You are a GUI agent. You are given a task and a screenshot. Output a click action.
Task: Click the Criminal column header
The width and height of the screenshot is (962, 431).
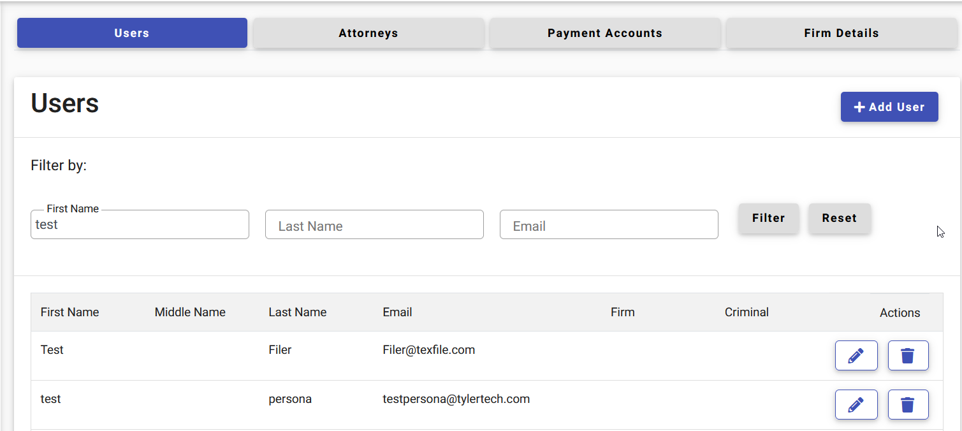coord(747,312)
